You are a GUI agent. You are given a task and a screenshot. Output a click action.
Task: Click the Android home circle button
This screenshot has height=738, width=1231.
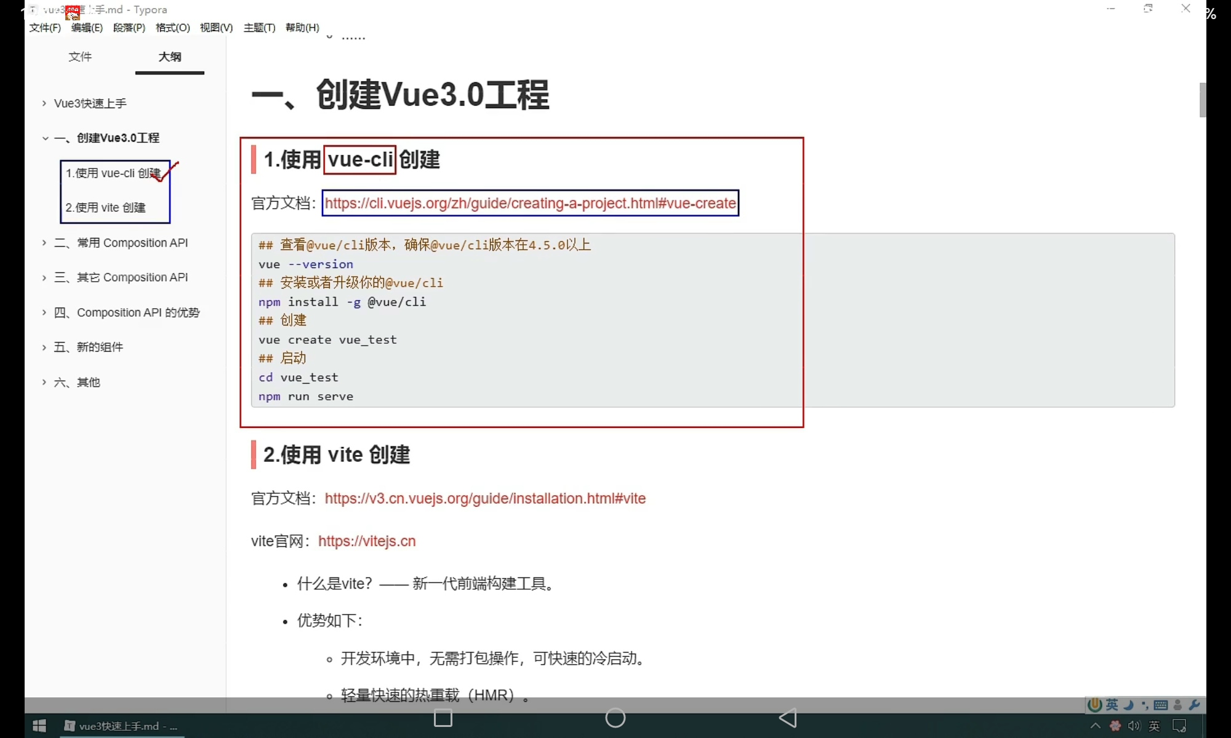tap(615, 718)
